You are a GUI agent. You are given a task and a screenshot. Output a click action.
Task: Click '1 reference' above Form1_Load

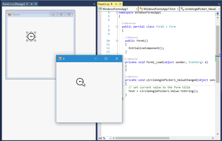pos(131,59)
